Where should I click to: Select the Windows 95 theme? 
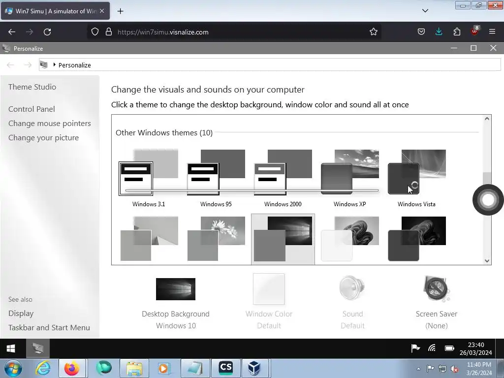click(216, 178)
